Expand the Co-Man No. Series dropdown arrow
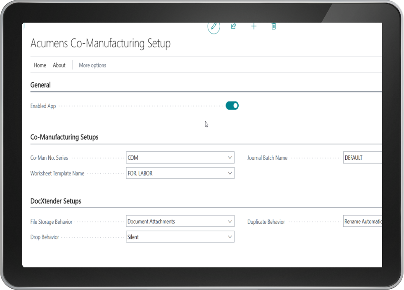 click(x=230, y=158)
